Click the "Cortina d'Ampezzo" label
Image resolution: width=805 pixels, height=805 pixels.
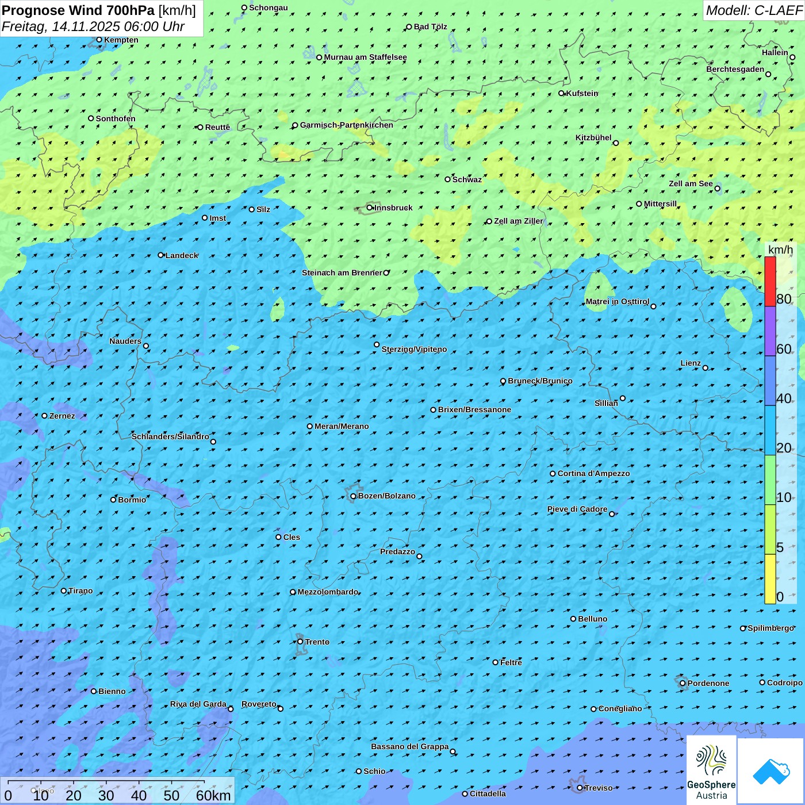pyautogui.click(x=593, y=473)
